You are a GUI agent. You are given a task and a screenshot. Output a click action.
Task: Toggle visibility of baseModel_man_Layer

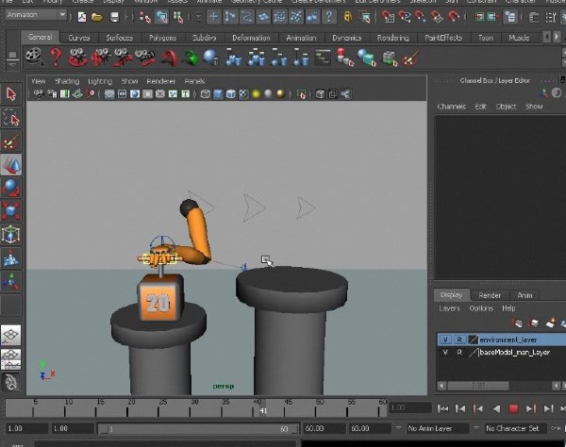pyautogui.click(x=445, y=352)
